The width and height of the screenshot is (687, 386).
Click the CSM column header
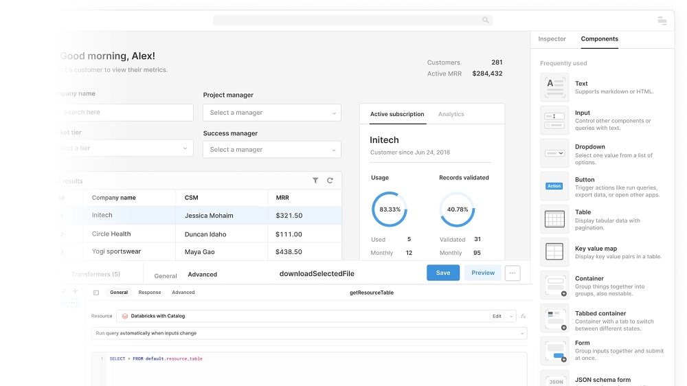192,198
